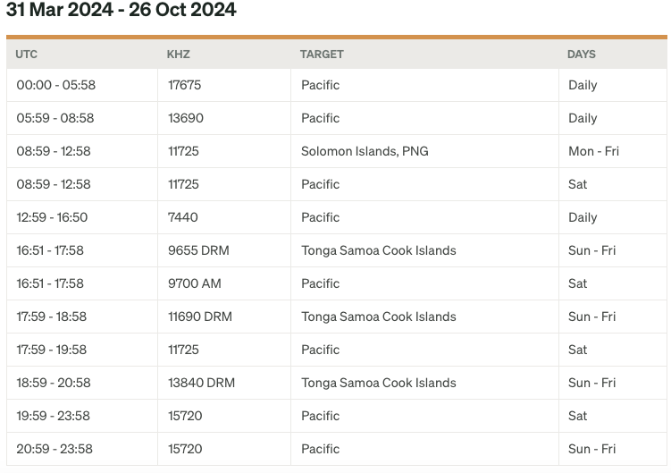The width and height of the screenshot is (671, 473).
Task: Click the 13840 DRM frequency cell
Action: coord(201,383)
